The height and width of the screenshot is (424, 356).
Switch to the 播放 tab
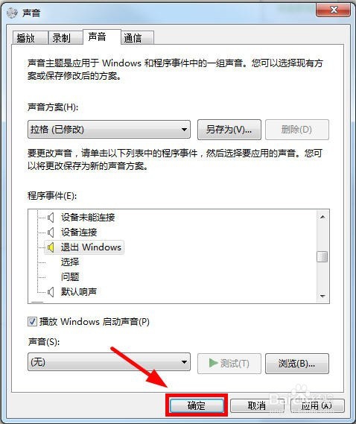[x=30, y=38]
